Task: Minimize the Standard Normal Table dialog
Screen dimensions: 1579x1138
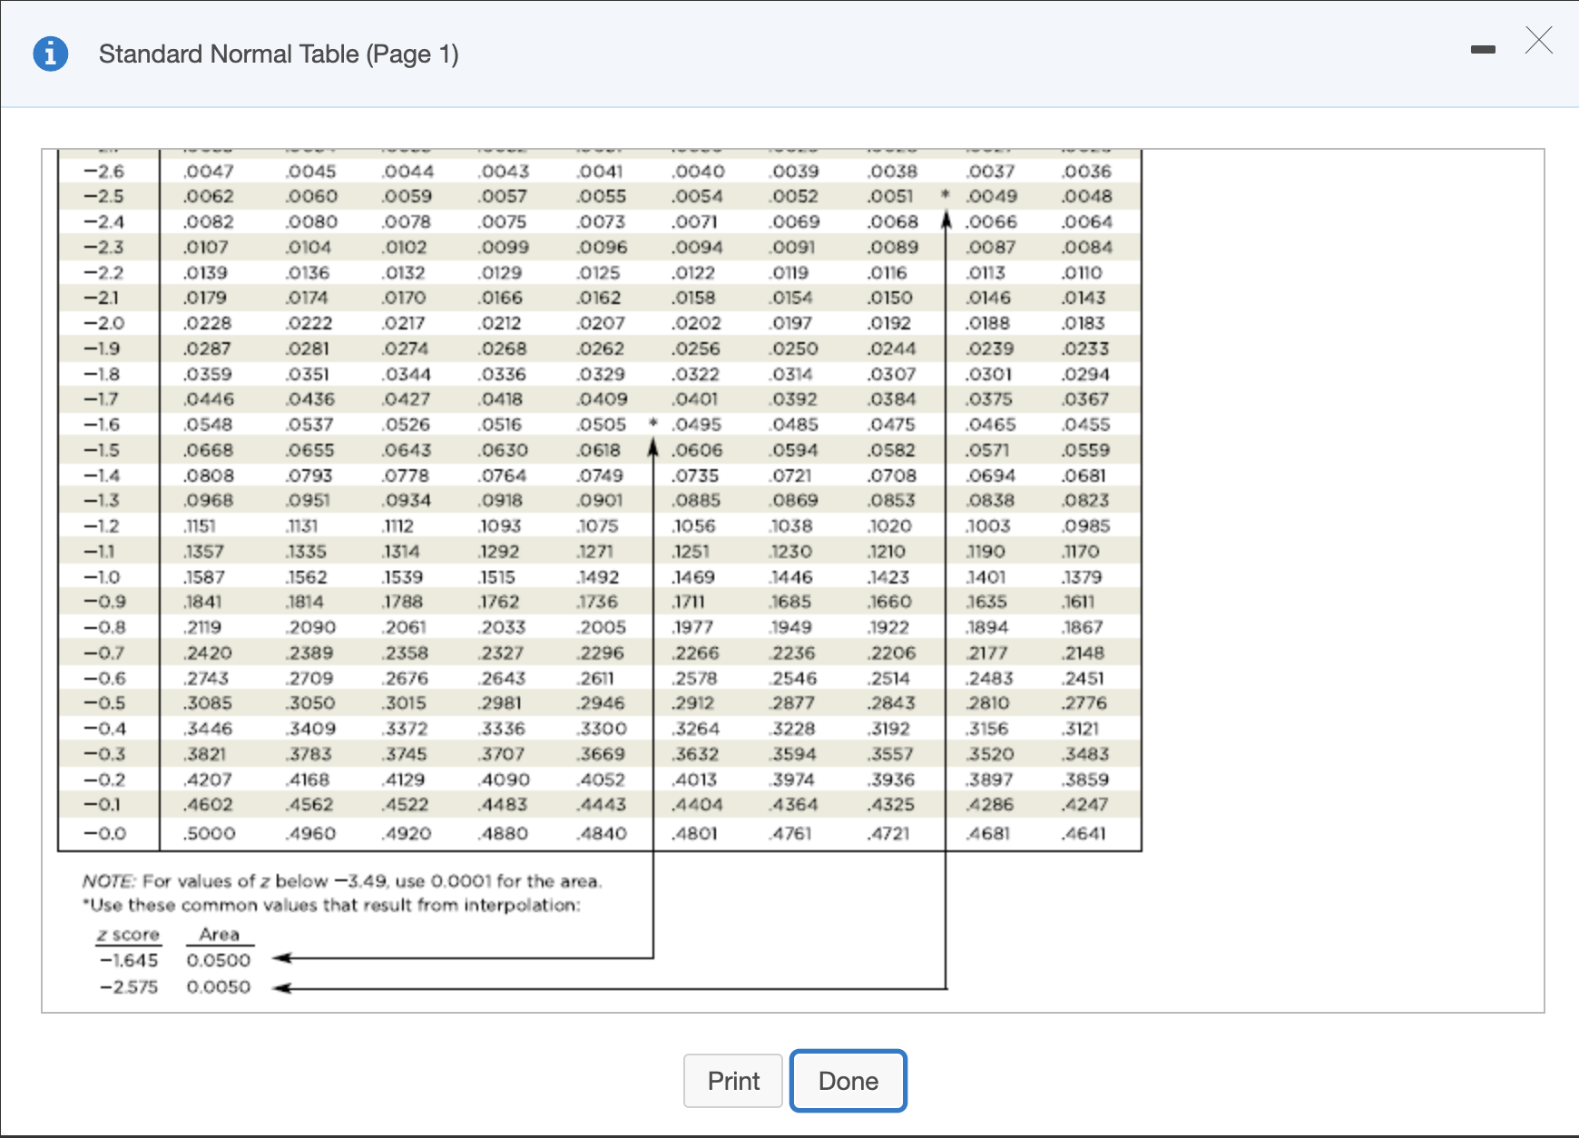Action: [1484, 50]
